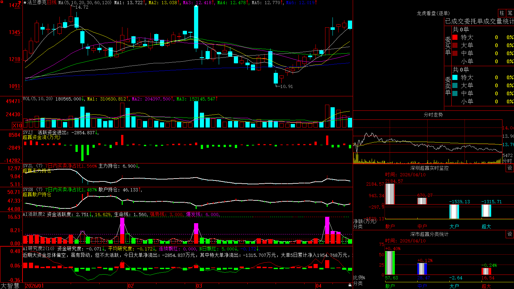Click the lock icon at the chart's bottom-right

pyautogui.click(x=350, y=285)
